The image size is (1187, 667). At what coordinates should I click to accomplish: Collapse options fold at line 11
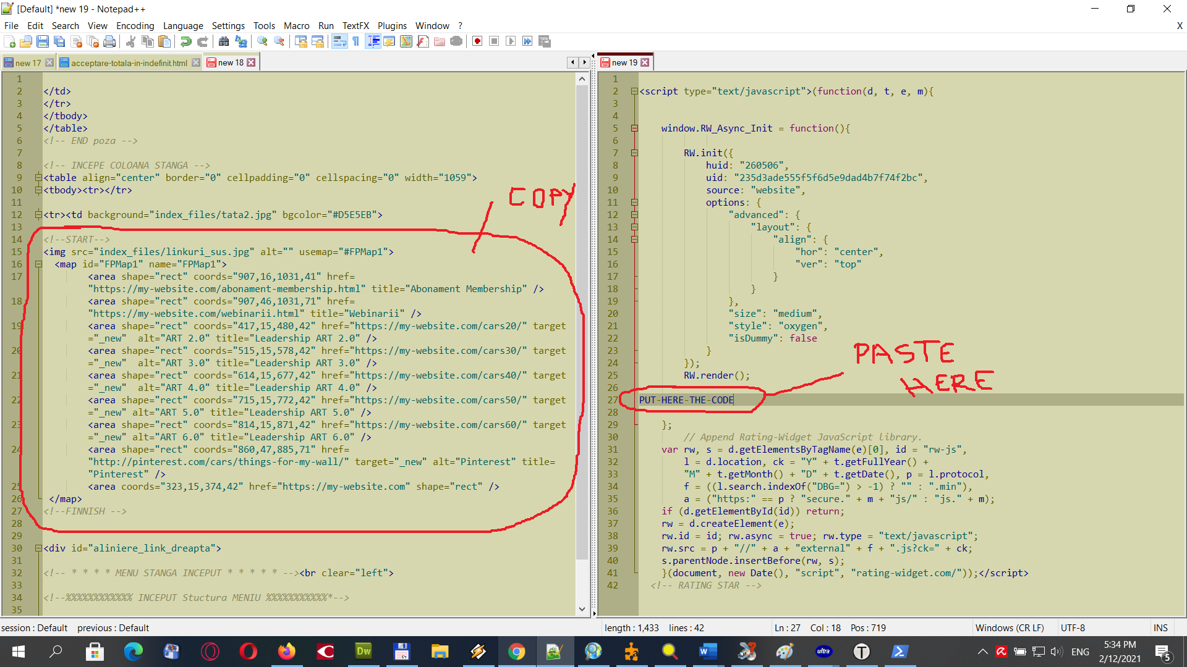(x=634, y=203)
